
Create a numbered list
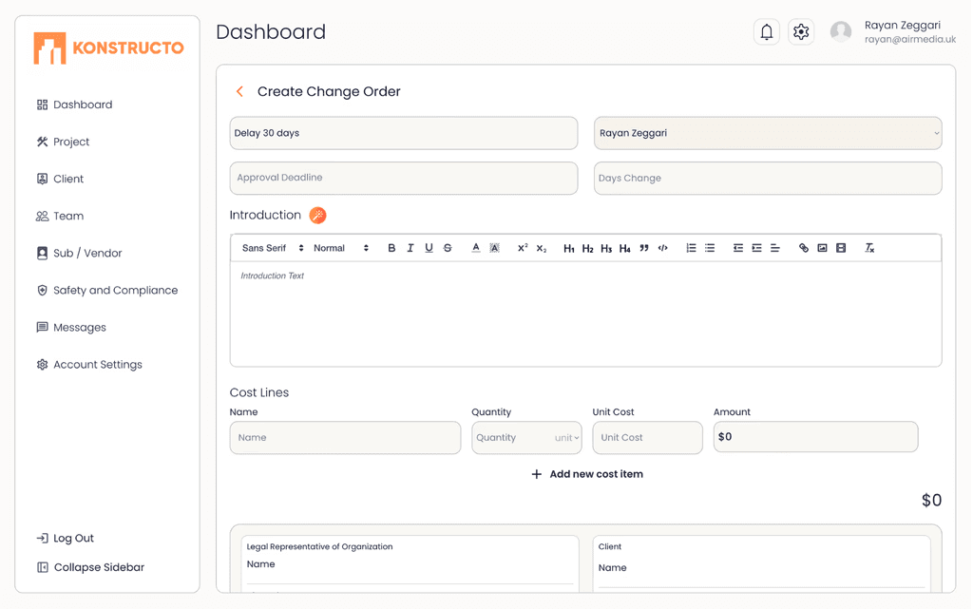pyautogui.click(x=692, y=248)
